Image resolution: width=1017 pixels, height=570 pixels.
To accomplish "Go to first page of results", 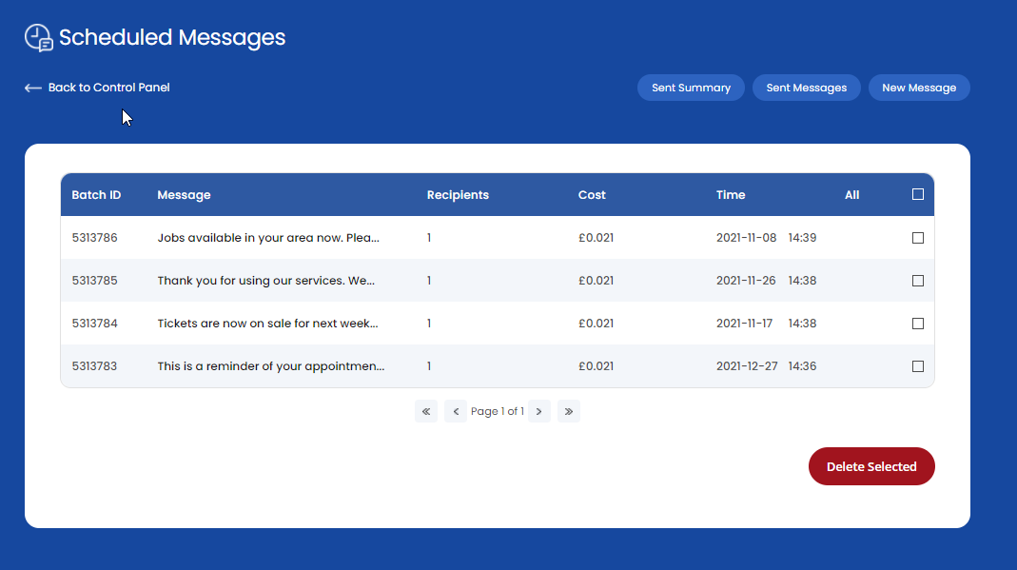I will pyautogui.click(x=426, y=411).
